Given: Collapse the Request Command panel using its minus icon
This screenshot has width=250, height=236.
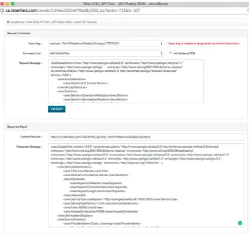Looking at the screenshot, I should point(241,33).
